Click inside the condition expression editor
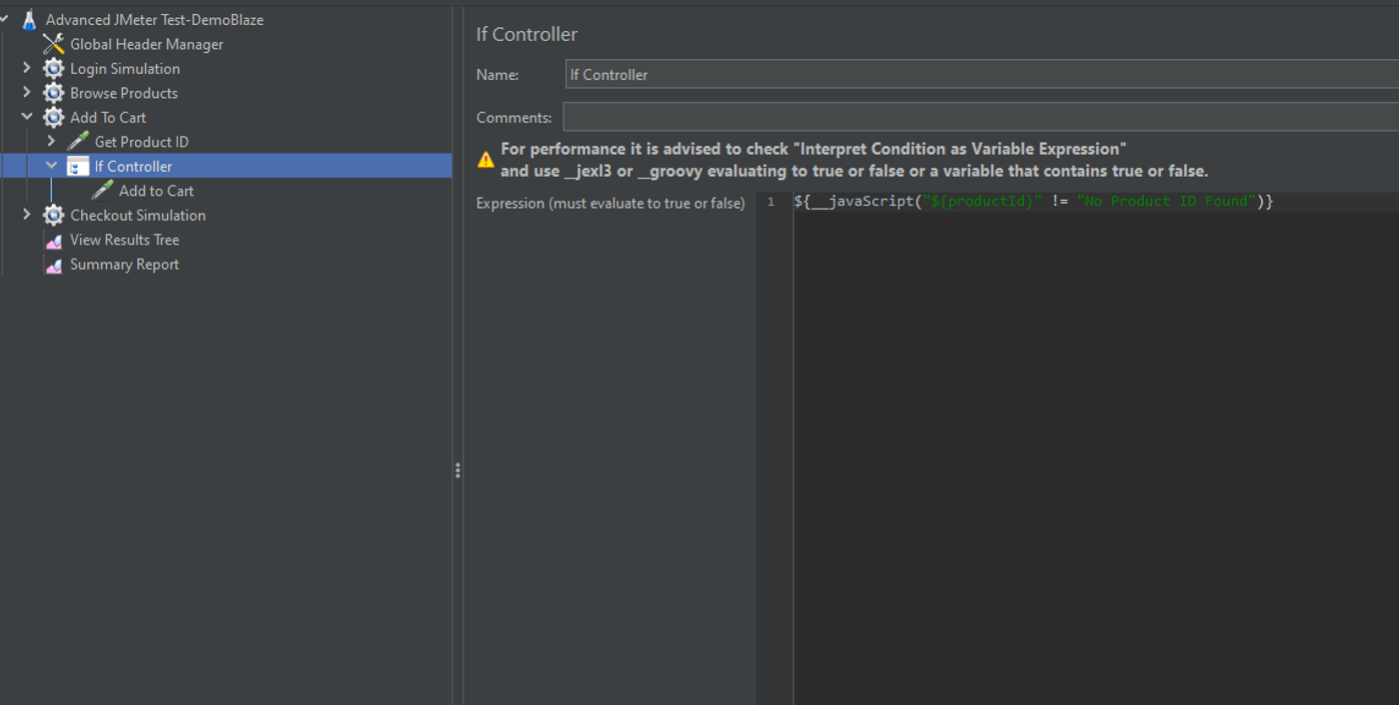This screenshot has height=705, width=1399. [x=1096, y=448]
